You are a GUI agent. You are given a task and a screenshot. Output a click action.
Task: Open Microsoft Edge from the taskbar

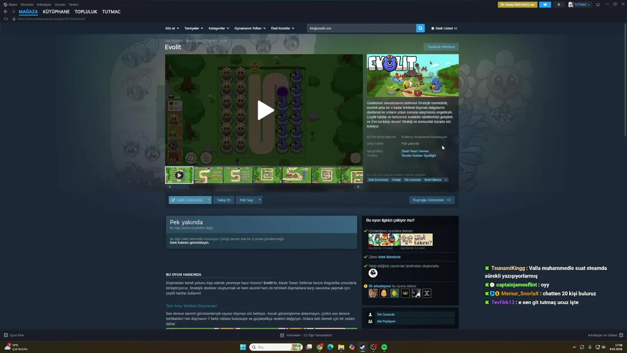point(331,347)
